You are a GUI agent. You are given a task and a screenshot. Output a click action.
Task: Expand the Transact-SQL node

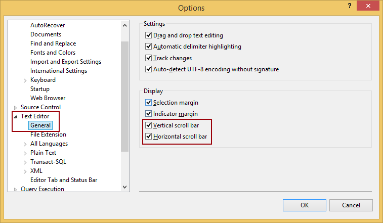(25, 162)
